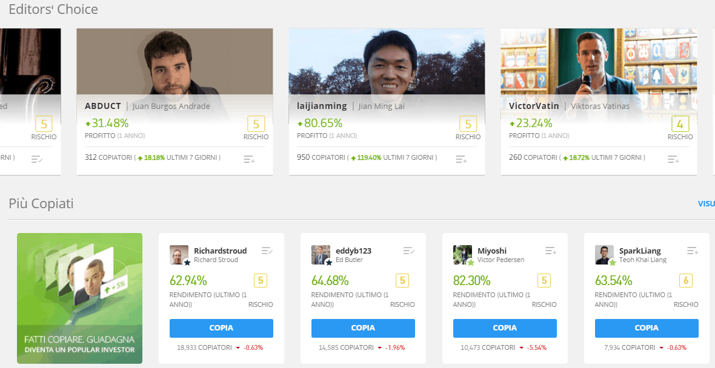Click 18,933 COPIATORI under Richardstroud
The height and width of the screenshot is (368, 715).
(204, 347)
